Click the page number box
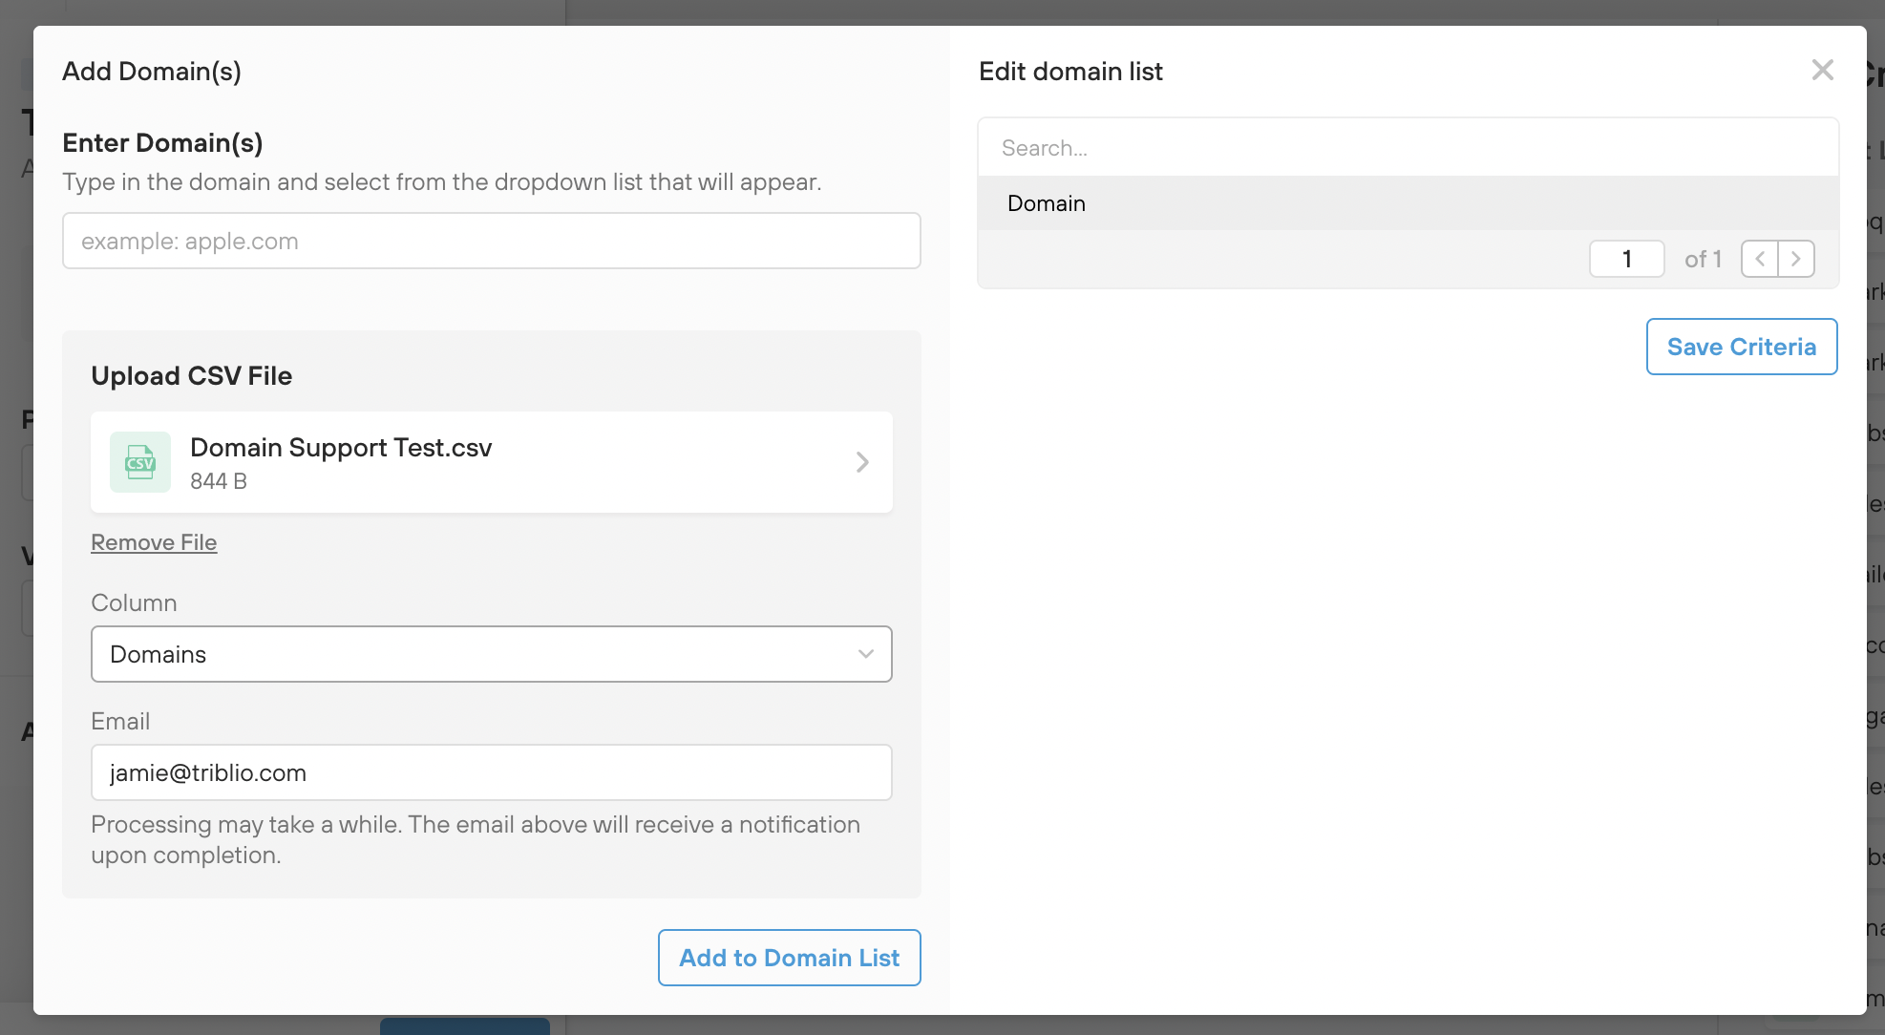Image resolution: width=1885 pixels, height=1035 pixels. click(x=1626, y=259)
